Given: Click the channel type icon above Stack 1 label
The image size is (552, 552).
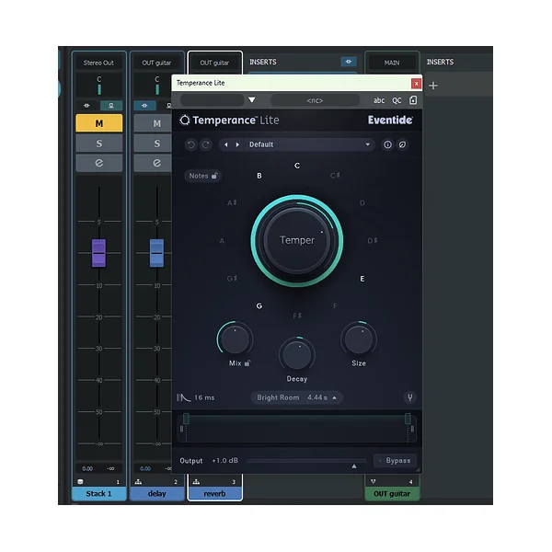Looking at the screenshot, I should click(80, 481).
